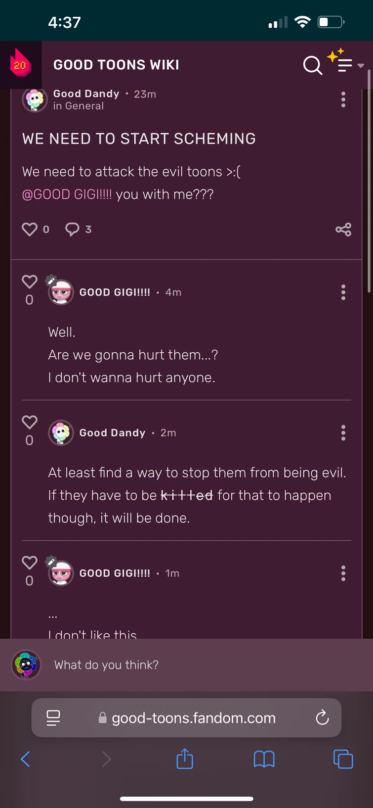Viewport: 373px width, 808px height.
Task: Open the comments bubble showing 3 replies
Action: pyautogui.click(x=73, y=229)
